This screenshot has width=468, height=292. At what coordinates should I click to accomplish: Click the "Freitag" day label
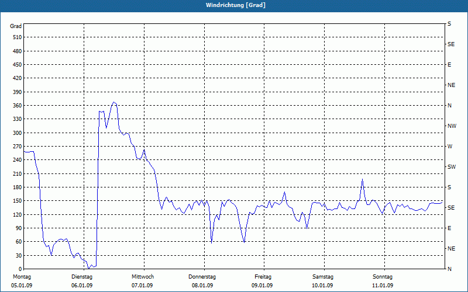(263, 277)
